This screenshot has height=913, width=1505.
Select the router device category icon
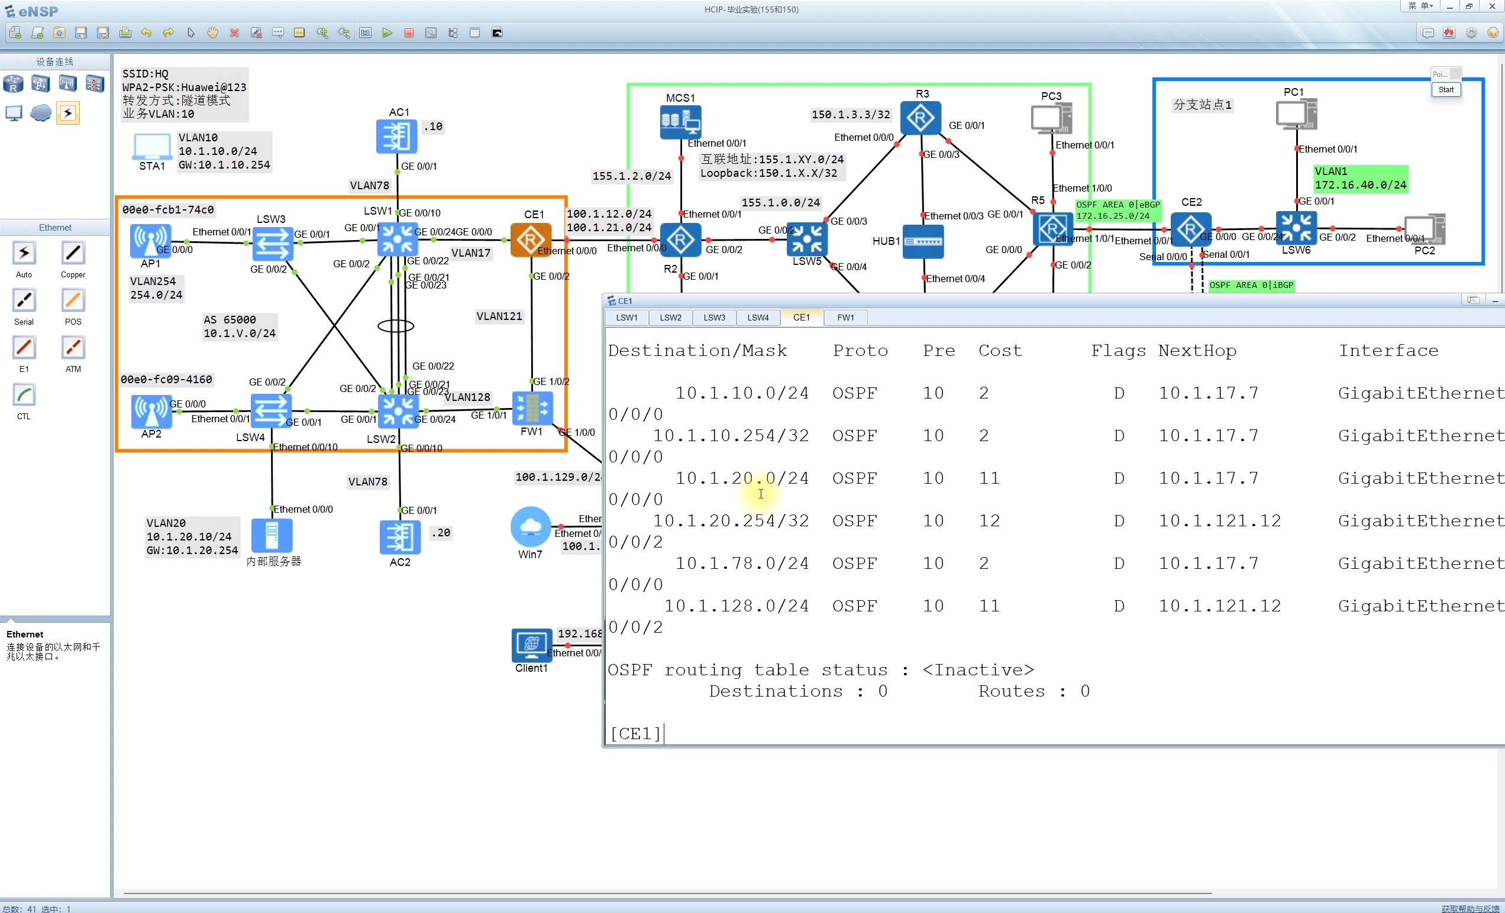(14, 83)
